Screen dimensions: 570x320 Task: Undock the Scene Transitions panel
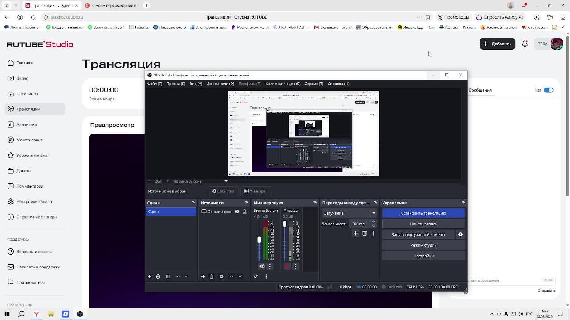(x=375, y=203)
